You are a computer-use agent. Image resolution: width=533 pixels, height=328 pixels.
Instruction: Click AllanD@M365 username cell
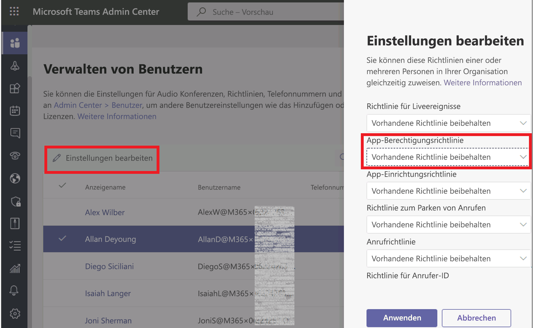click(x=226, y=239)
